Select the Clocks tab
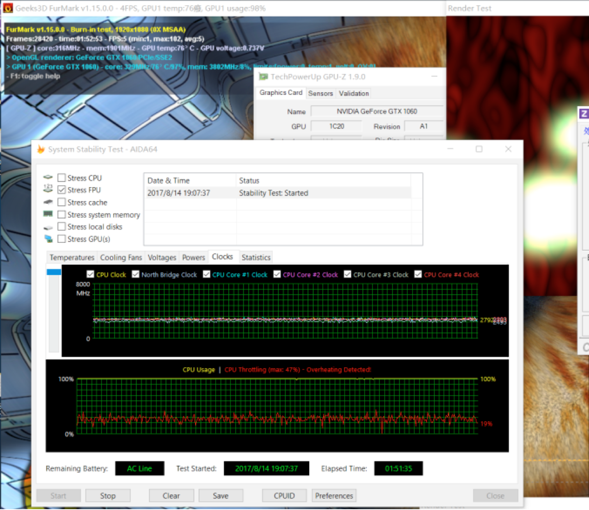 click(x=222, y=257)
